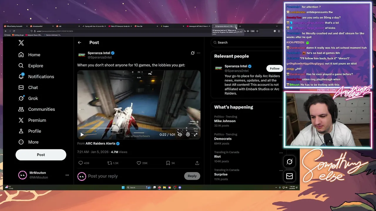
Task: Open File Explorer from the taskbar
Action: (164, 188)
